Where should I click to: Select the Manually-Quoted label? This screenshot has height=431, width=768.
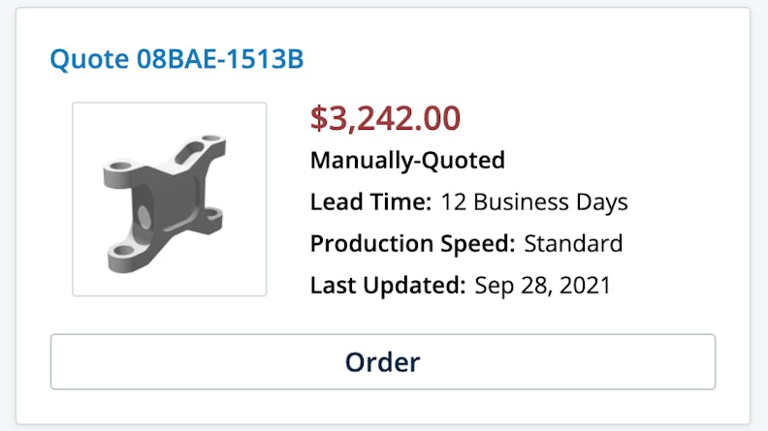[407, 161]
